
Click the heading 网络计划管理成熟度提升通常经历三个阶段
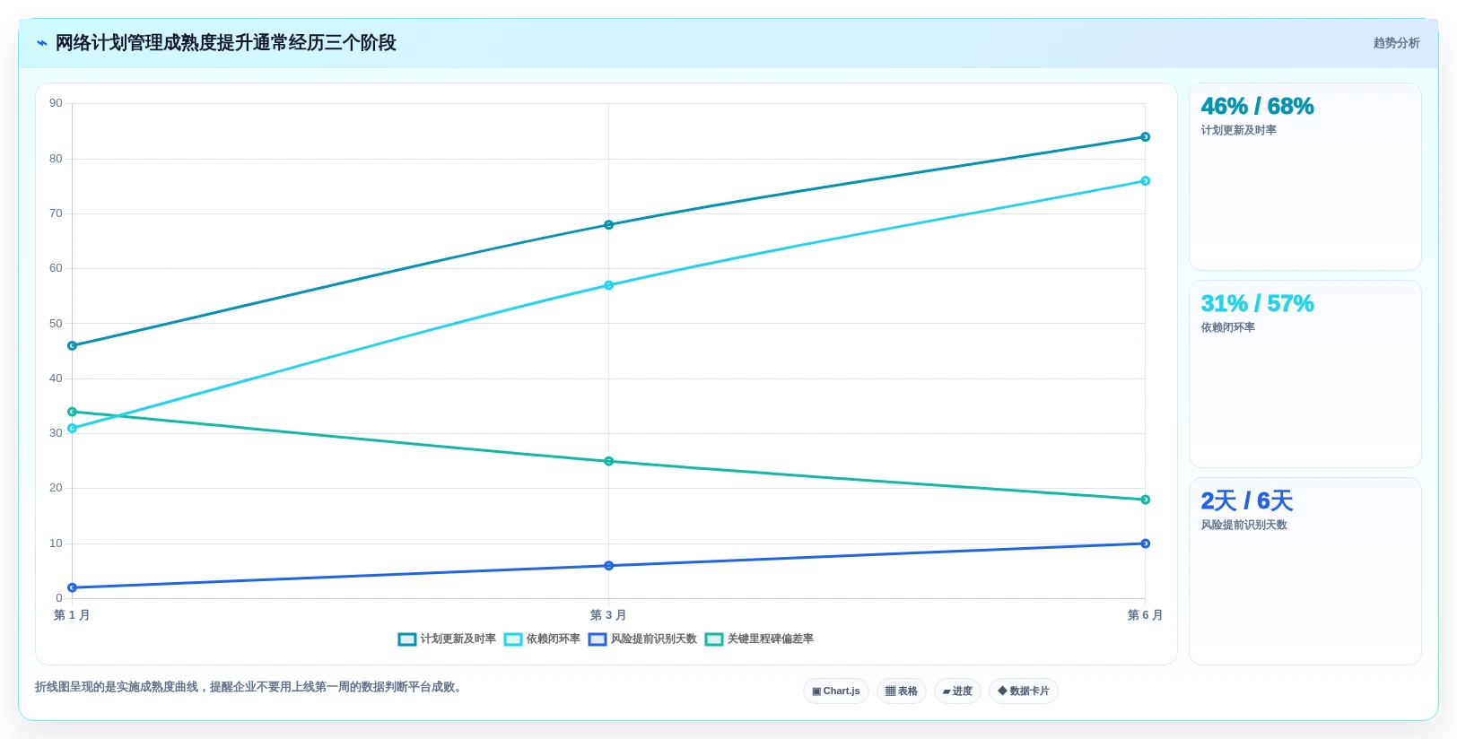click(x=225, y=43)
